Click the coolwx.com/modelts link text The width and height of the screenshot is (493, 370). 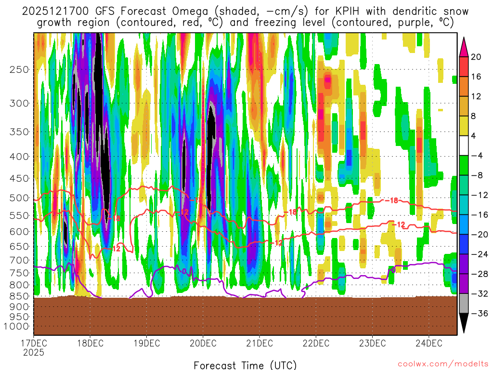click(x=443, y=364)
